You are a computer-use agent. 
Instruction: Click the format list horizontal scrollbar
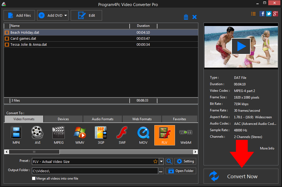click(34, 152)
